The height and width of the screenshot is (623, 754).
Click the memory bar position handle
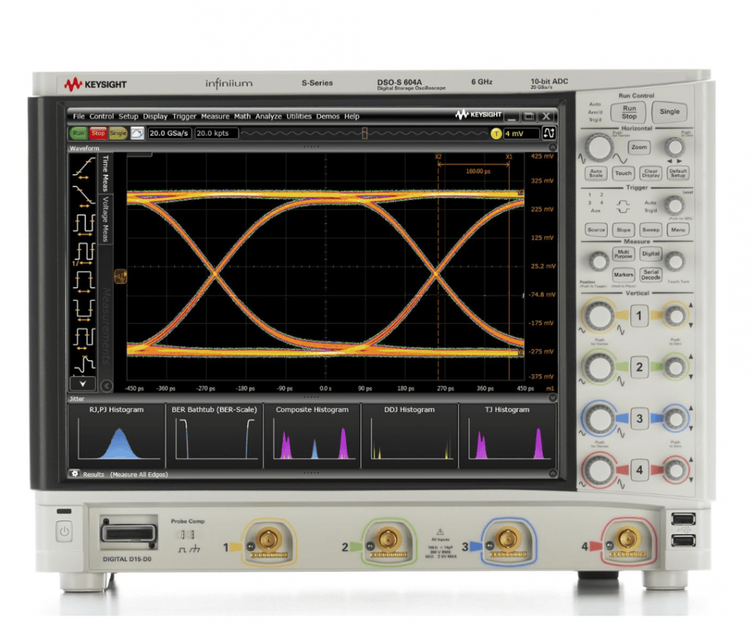pos(364,133)
